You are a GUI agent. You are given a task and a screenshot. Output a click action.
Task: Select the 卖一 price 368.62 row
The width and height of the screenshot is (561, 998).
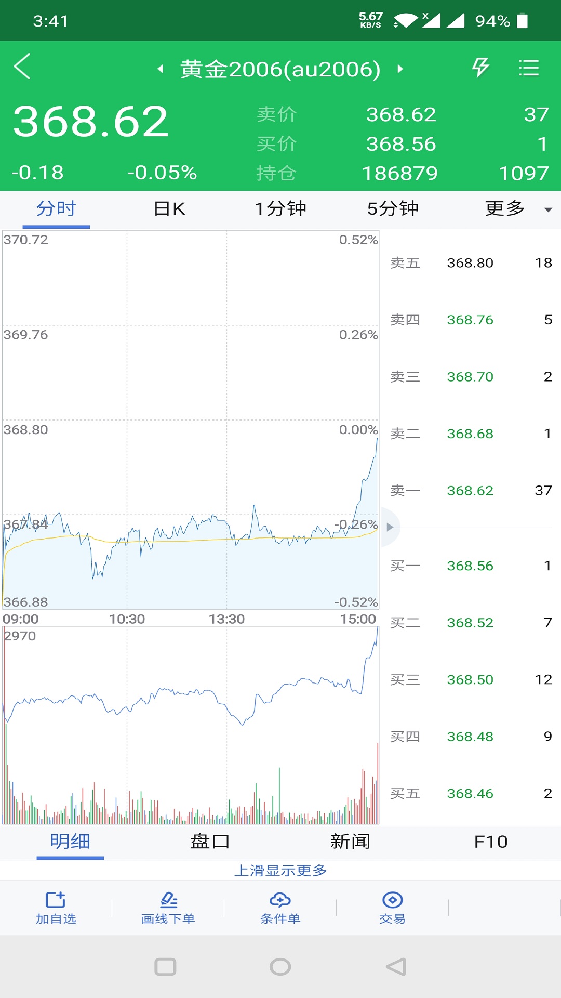470,491
